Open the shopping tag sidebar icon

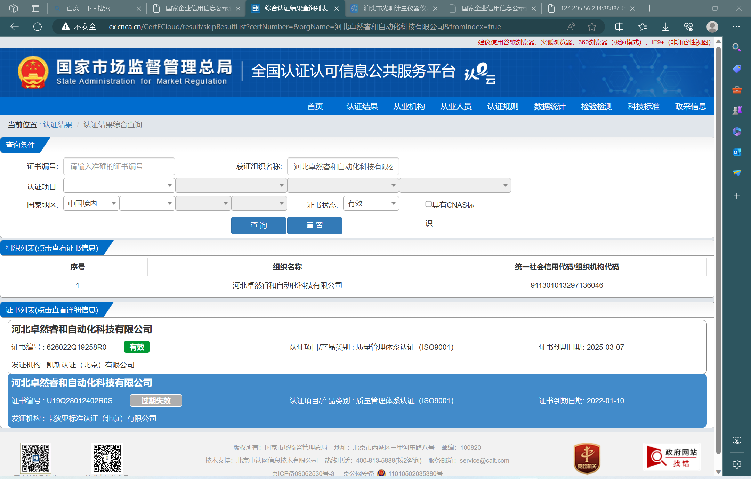point(736,69)
